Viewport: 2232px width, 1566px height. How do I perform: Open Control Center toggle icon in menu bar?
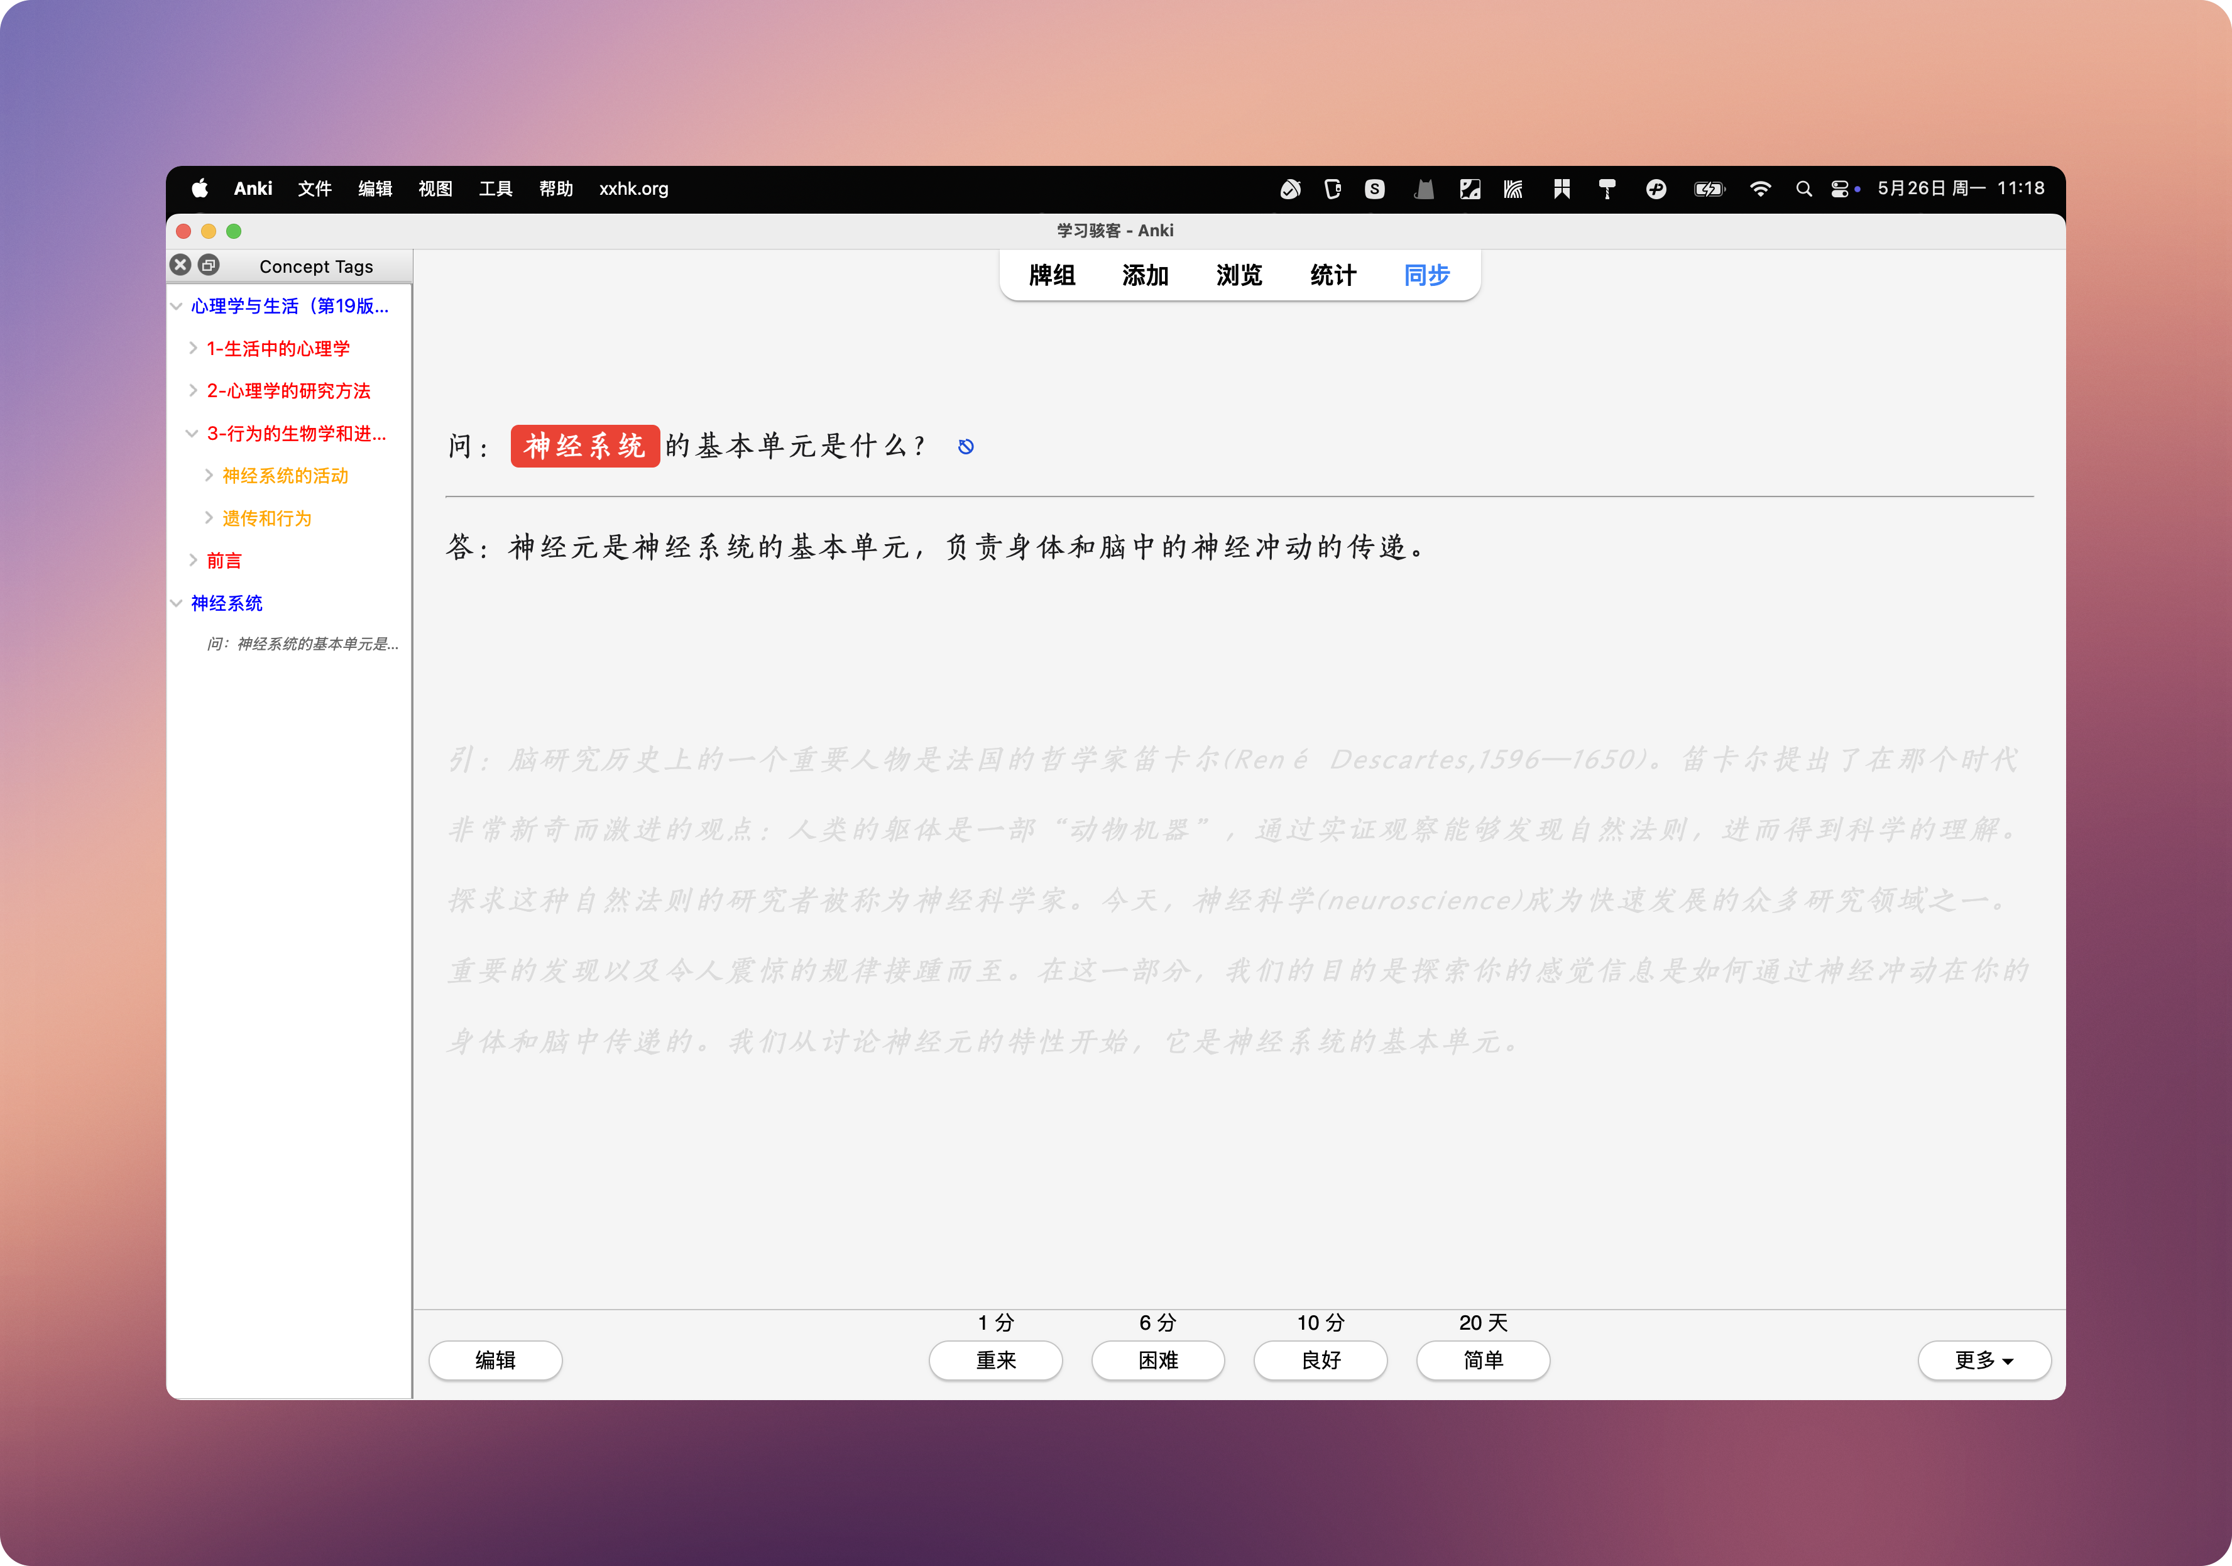pos(1841,189)
